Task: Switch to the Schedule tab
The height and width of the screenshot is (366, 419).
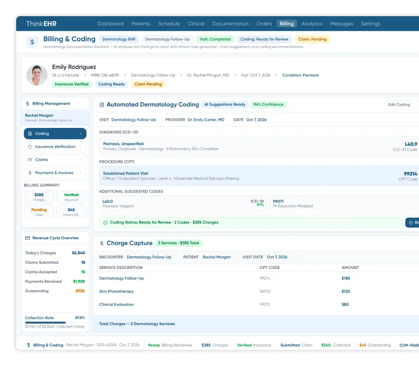Action: pyautogui.click(x=169, y=23)
